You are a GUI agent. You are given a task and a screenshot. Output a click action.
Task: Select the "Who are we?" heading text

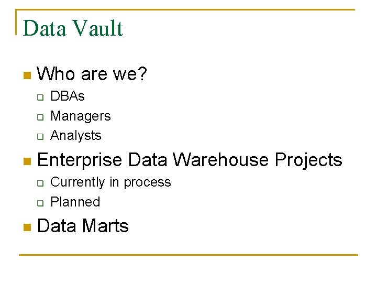pos(93,74)
